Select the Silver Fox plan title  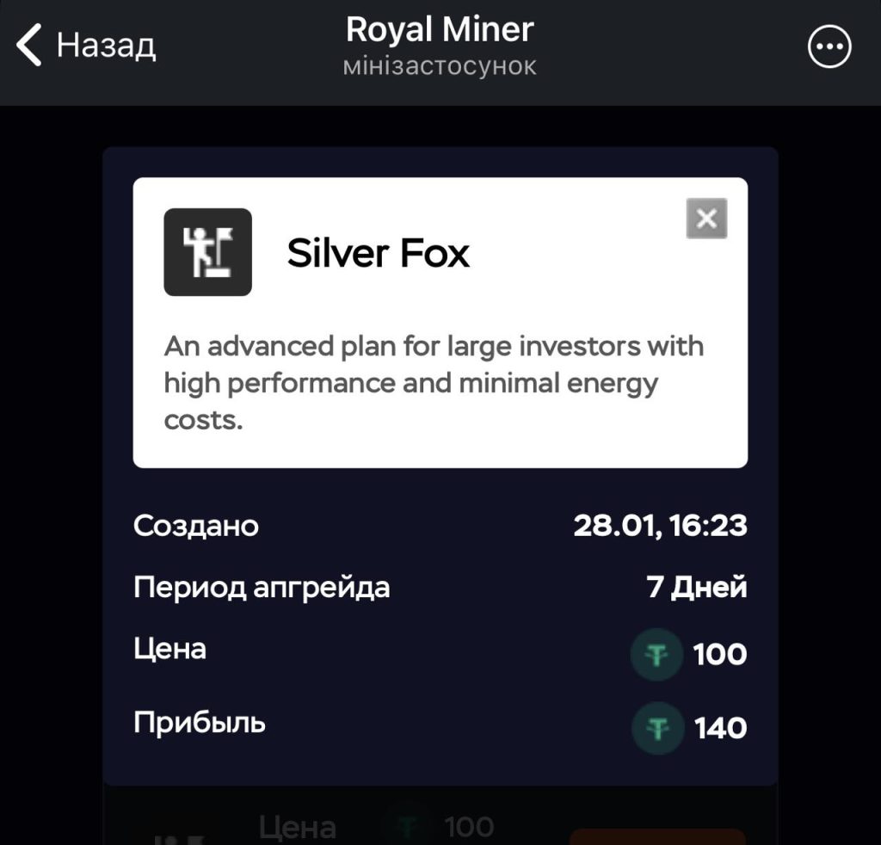click(379, 253)
